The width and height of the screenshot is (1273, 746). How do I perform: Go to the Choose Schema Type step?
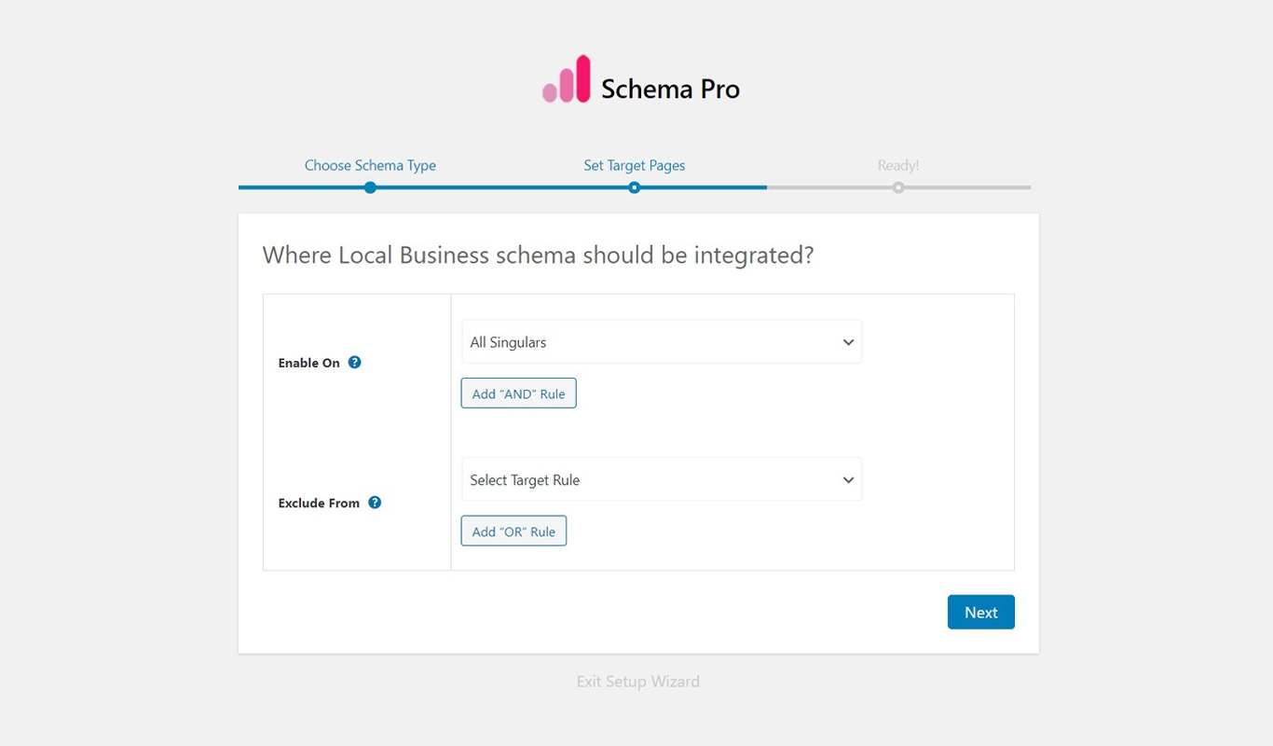pyautogui.click(x=370, y=165)
